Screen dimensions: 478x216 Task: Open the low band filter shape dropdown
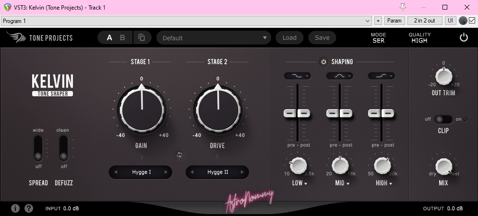pyautogui.click(x=297, y=76)
